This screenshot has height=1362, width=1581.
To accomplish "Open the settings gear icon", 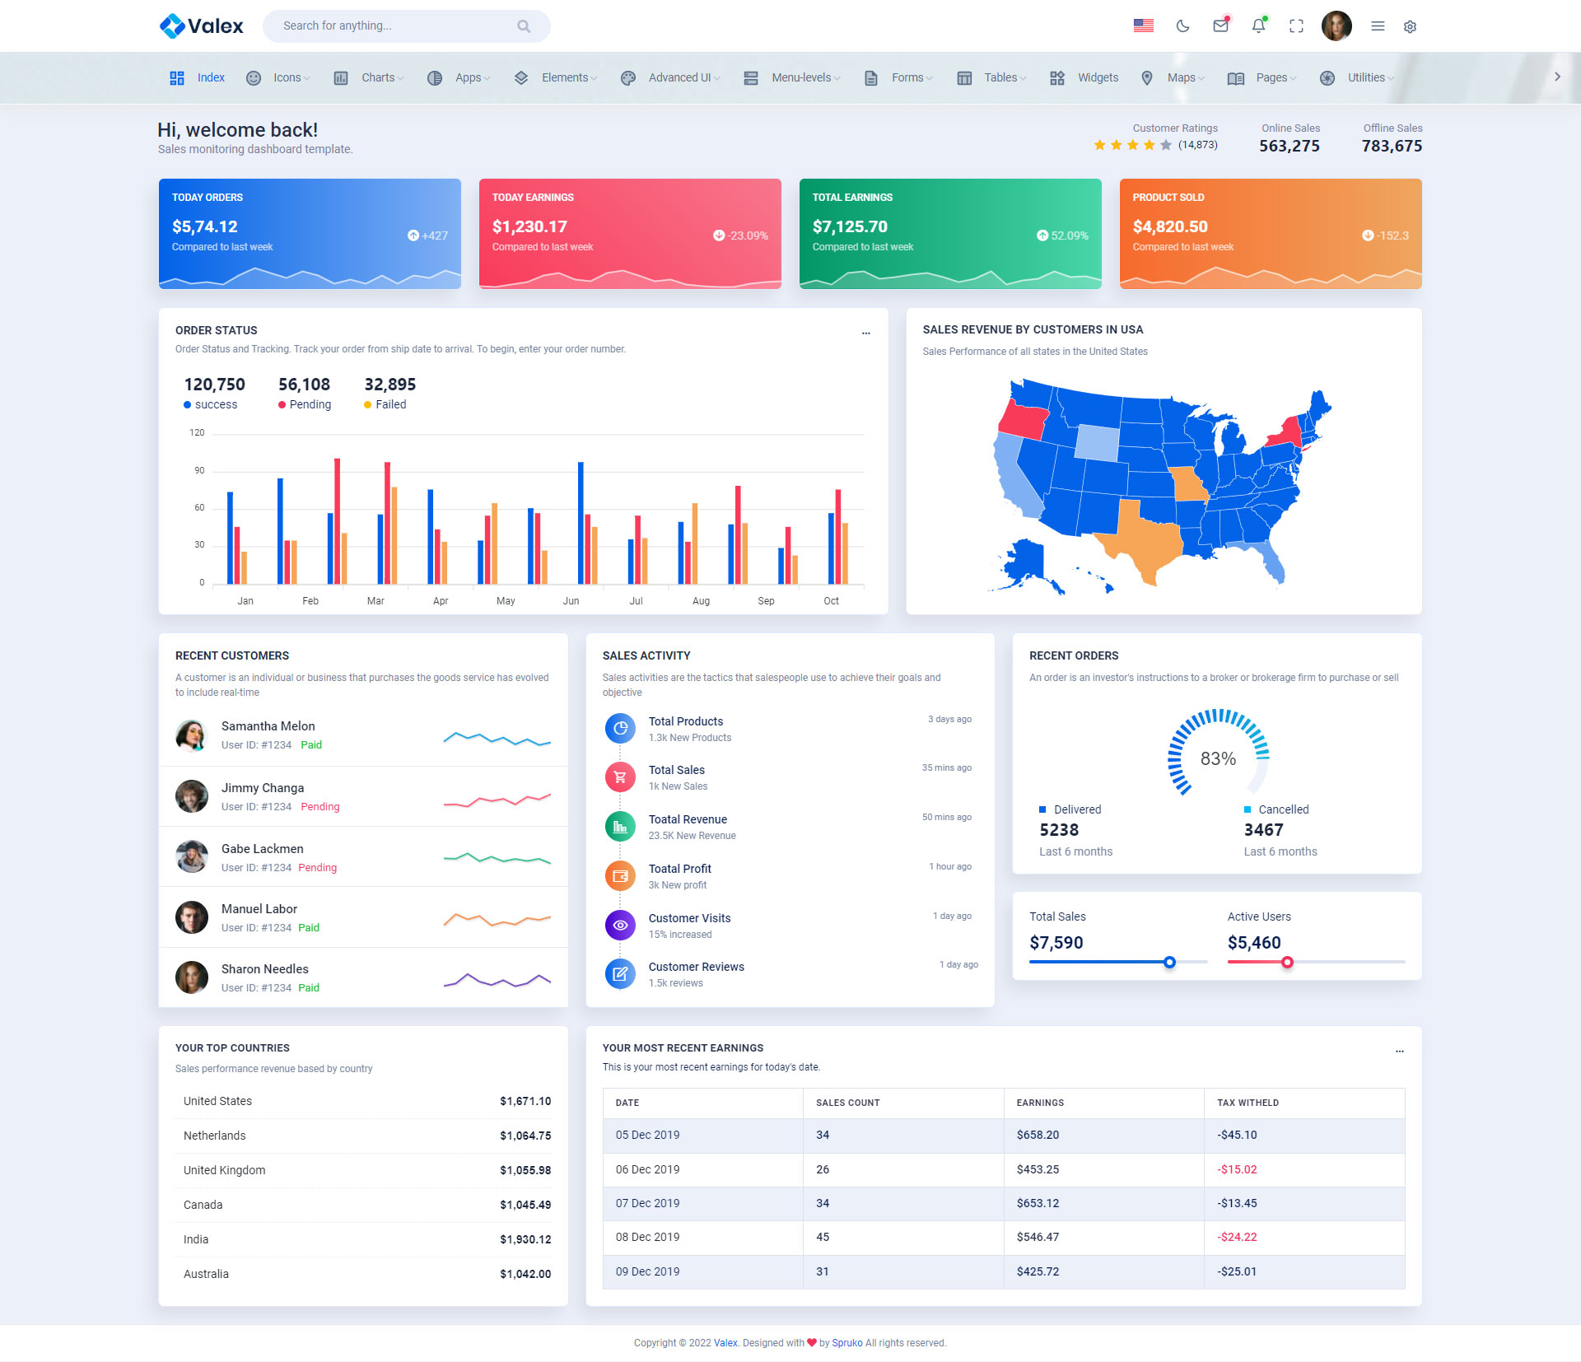I will pos(1410,26).
